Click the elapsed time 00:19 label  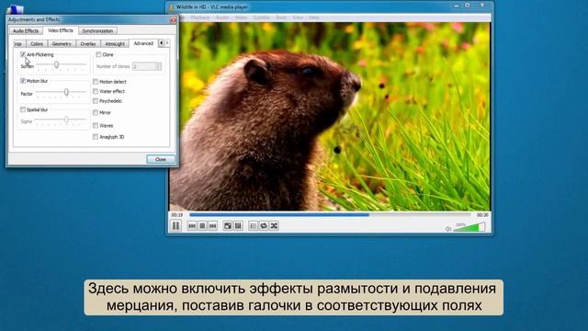tap(177, 215)
